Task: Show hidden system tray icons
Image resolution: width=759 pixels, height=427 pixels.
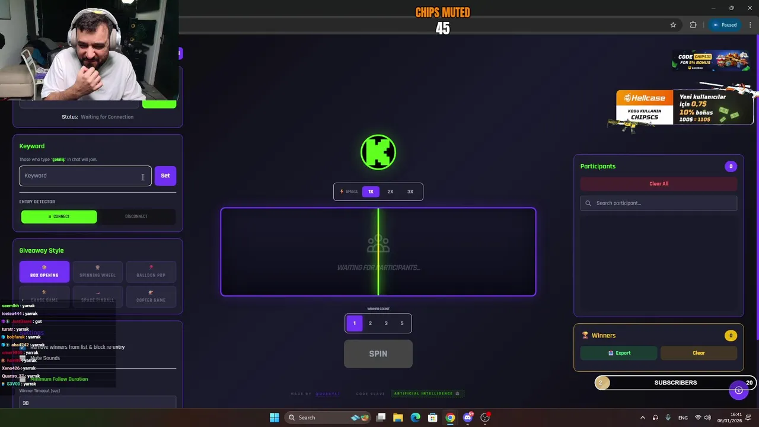Action: (642, 418)
